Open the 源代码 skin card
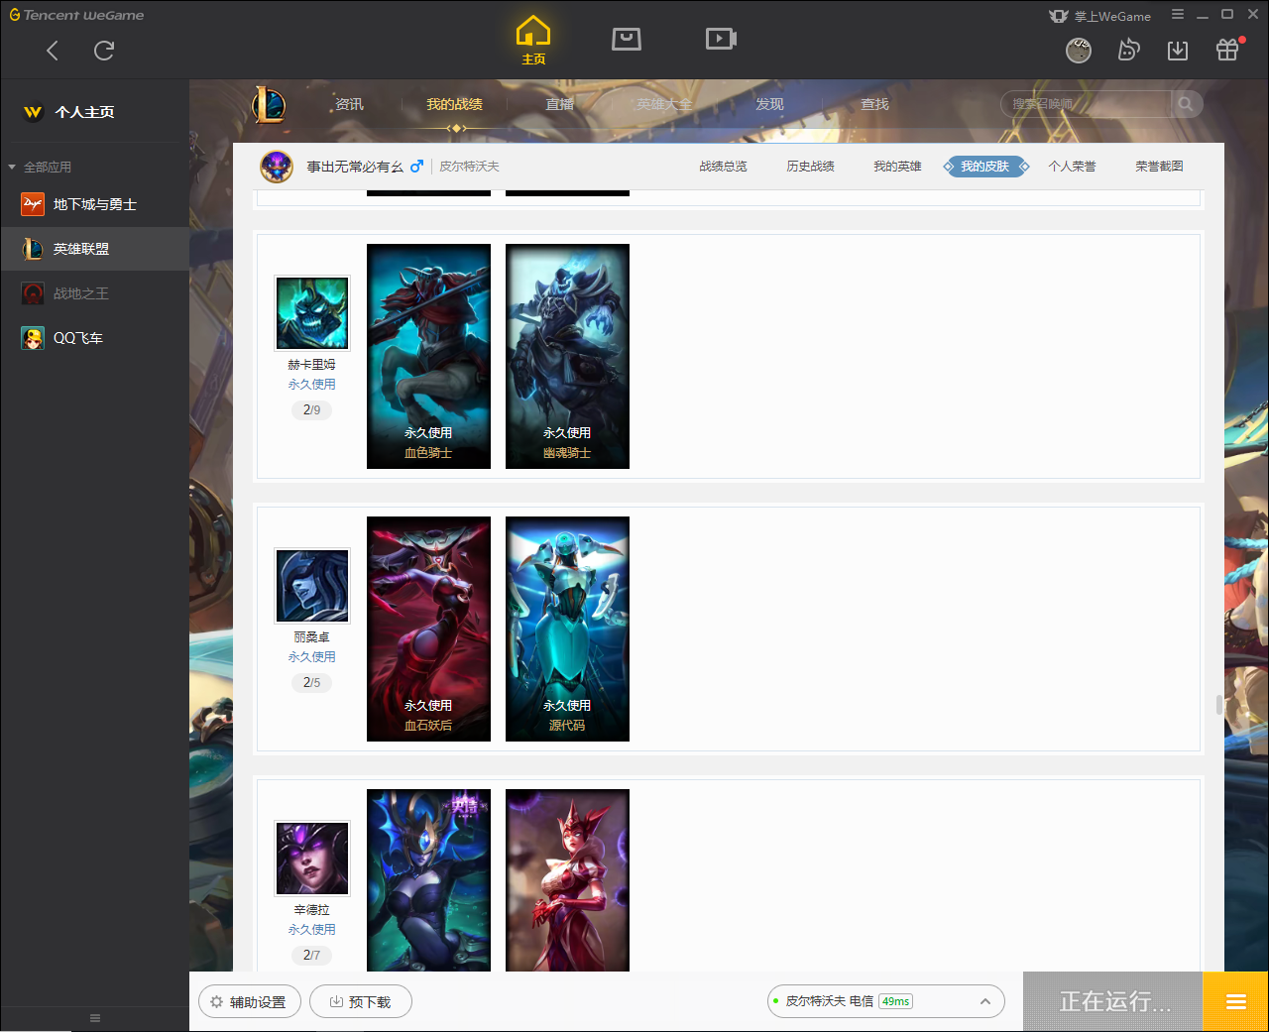Screen dimensions: 1269x1032 pos(567,629)
